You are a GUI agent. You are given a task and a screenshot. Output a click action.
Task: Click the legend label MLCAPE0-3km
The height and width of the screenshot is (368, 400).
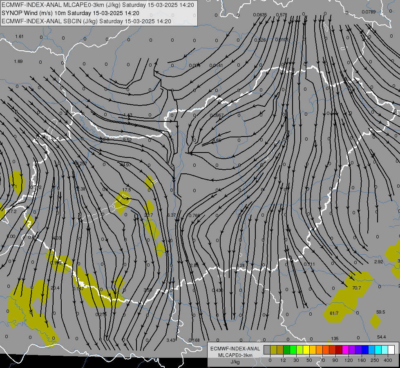[235, 355]
